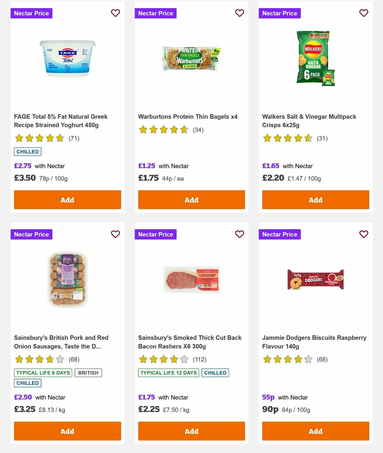Click the Nectar Price badge on FAGE card
Image resolution: width=383 pixels, height=453 pixels.
(32, 13)
